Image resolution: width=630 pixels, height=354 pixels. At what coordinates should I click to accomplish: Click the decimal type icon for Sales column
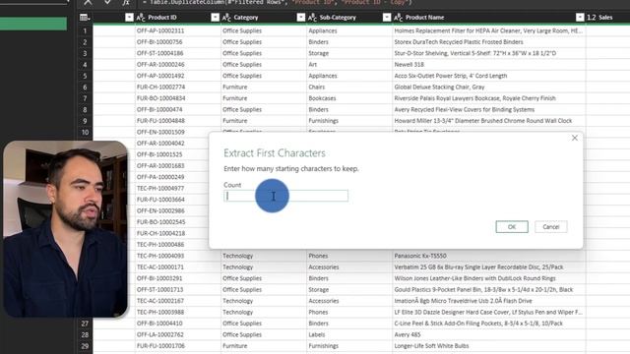point(592,18)
